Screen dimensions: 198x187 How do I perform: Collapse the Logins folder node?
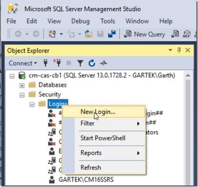[32, 104]
